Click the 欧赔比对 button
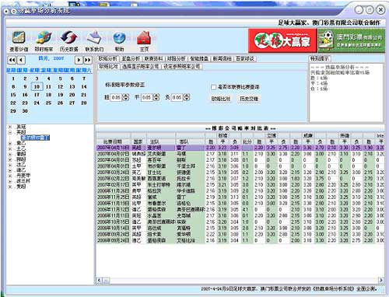The image size is (389, 297). point(220,99)
